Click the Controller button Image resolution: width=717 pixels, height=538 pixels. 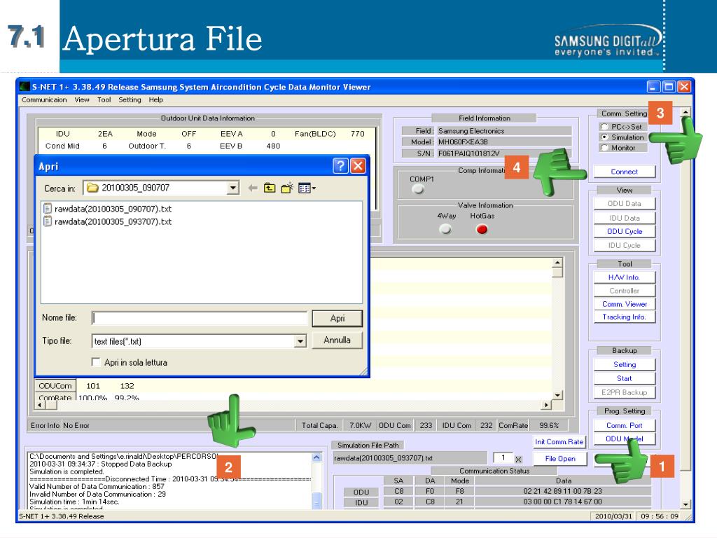(624, 291)
